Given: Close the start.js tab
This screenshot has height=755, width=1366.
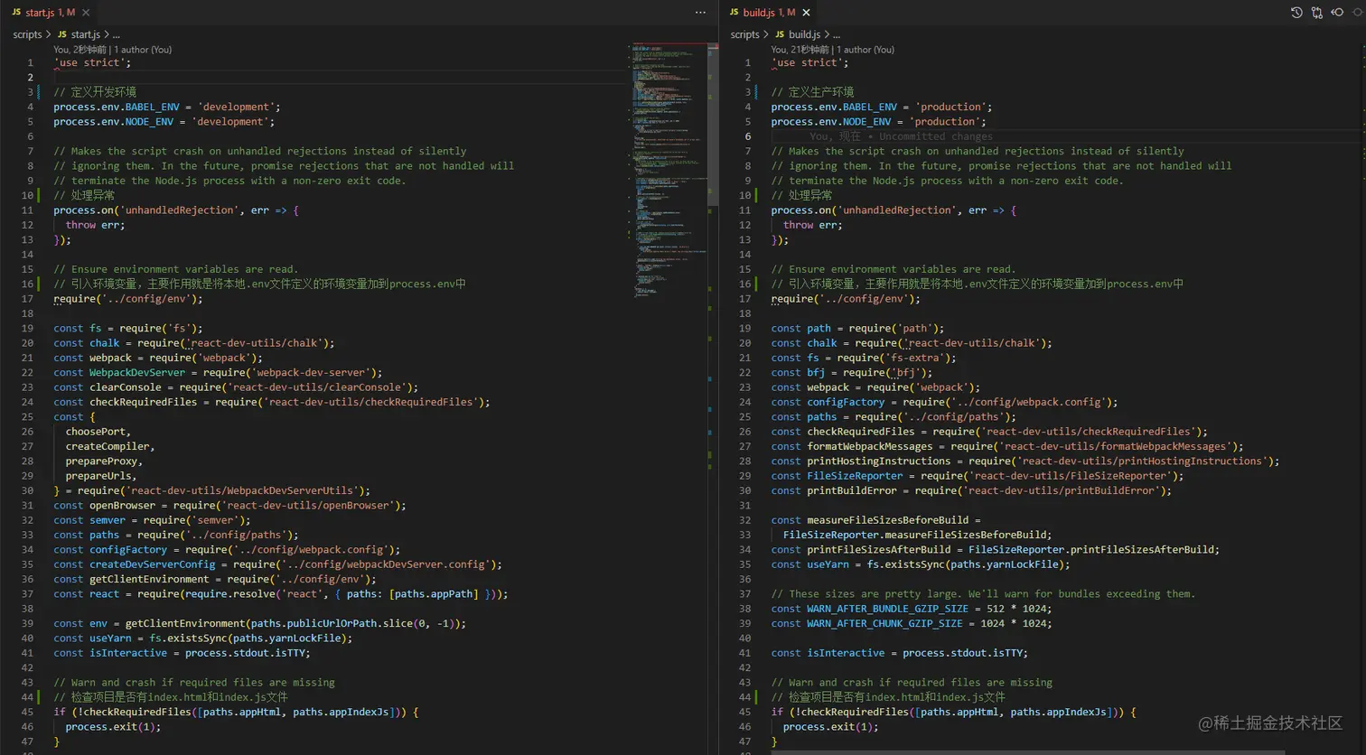Looking at the screenshot, I should click(86, 13).
